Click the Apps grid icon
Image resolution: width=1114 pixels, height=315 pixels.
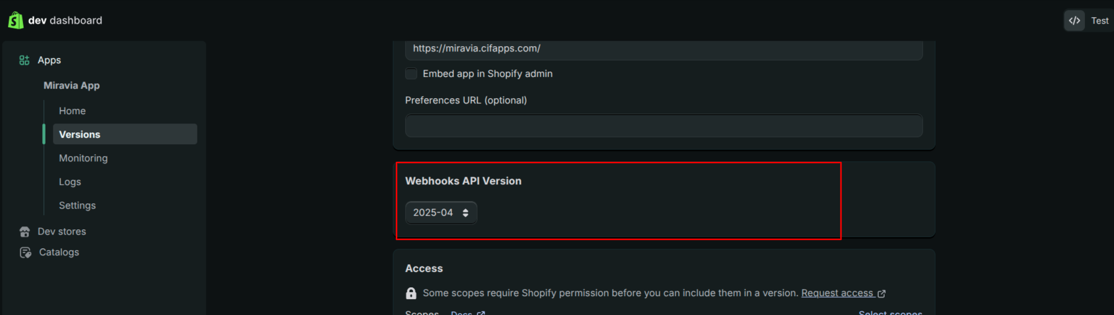click(x=24, y=60)
